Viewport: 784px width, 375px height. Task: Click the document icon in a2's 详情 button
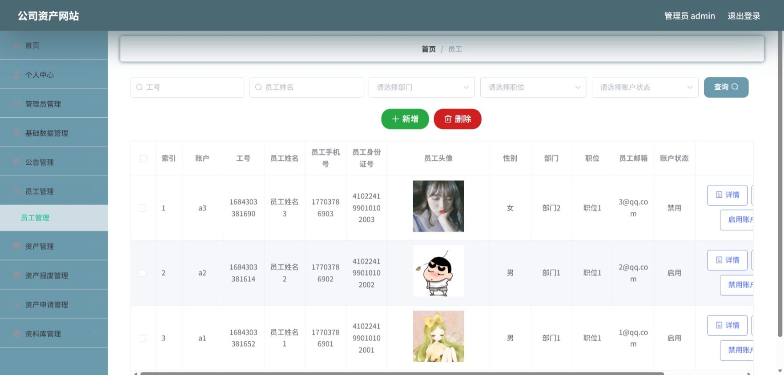pyautogui.click(x=719, y=260)
